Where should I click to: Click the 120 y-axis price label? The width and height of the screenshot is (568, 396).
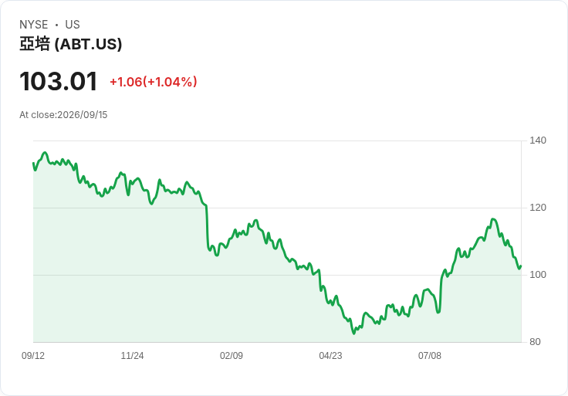pos(538,208)
